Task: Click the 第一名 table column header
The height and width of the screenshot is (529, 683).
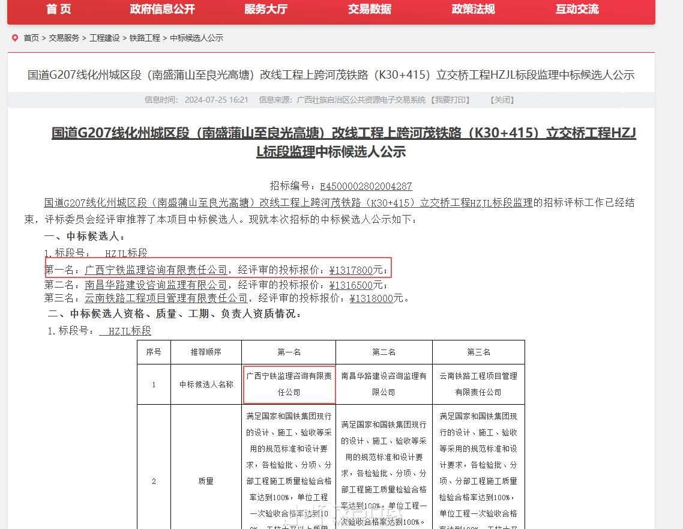Action: click(289, 352)
